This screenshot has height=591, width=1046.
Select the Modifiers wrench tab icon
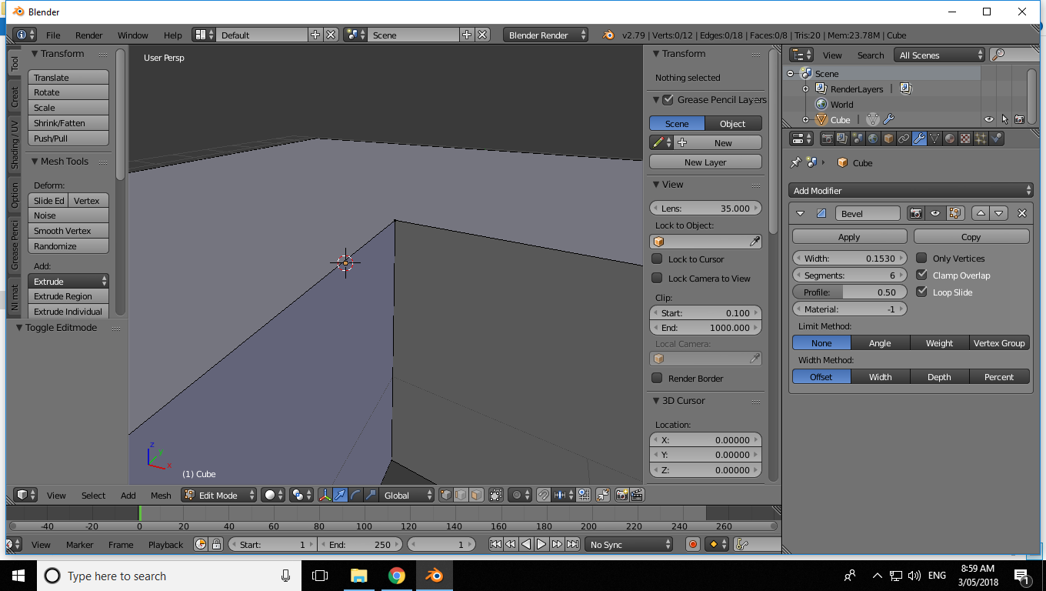coord(920,138)
